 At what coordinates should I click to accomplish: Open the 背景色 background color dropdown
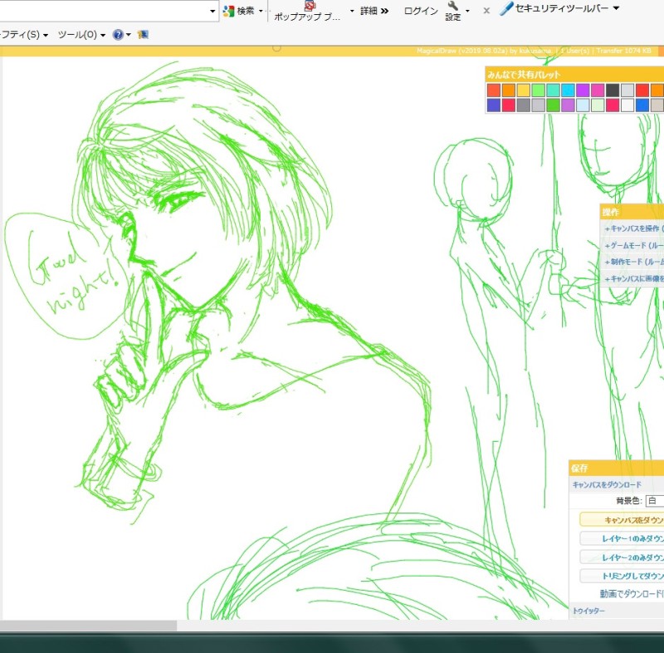pos(655,500)
